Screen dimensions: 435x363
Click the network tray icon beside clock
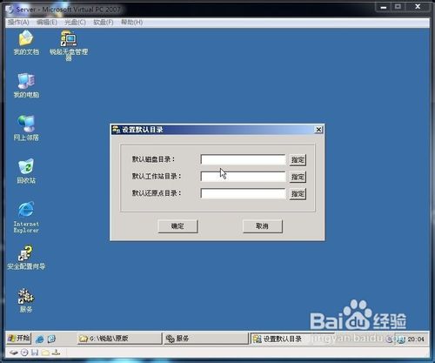pos(401,339)
